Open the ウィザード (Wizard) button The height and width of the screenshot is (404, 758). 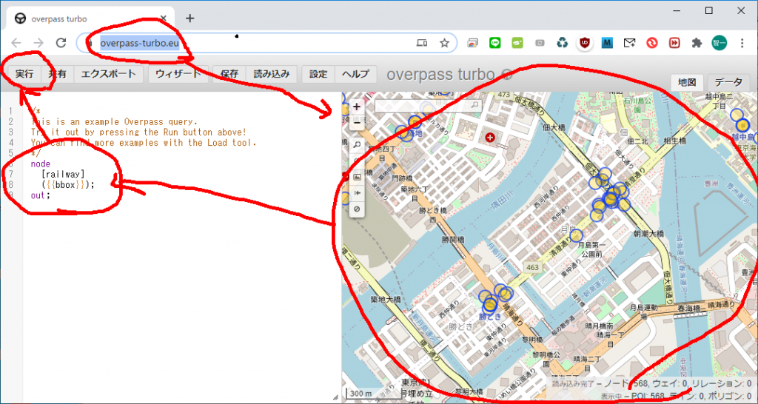(x=178, y=74)
